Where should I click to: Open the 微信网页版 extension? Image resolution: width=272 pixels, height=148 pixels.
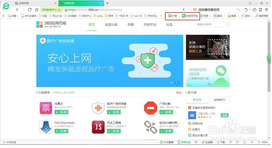(190, 16)
